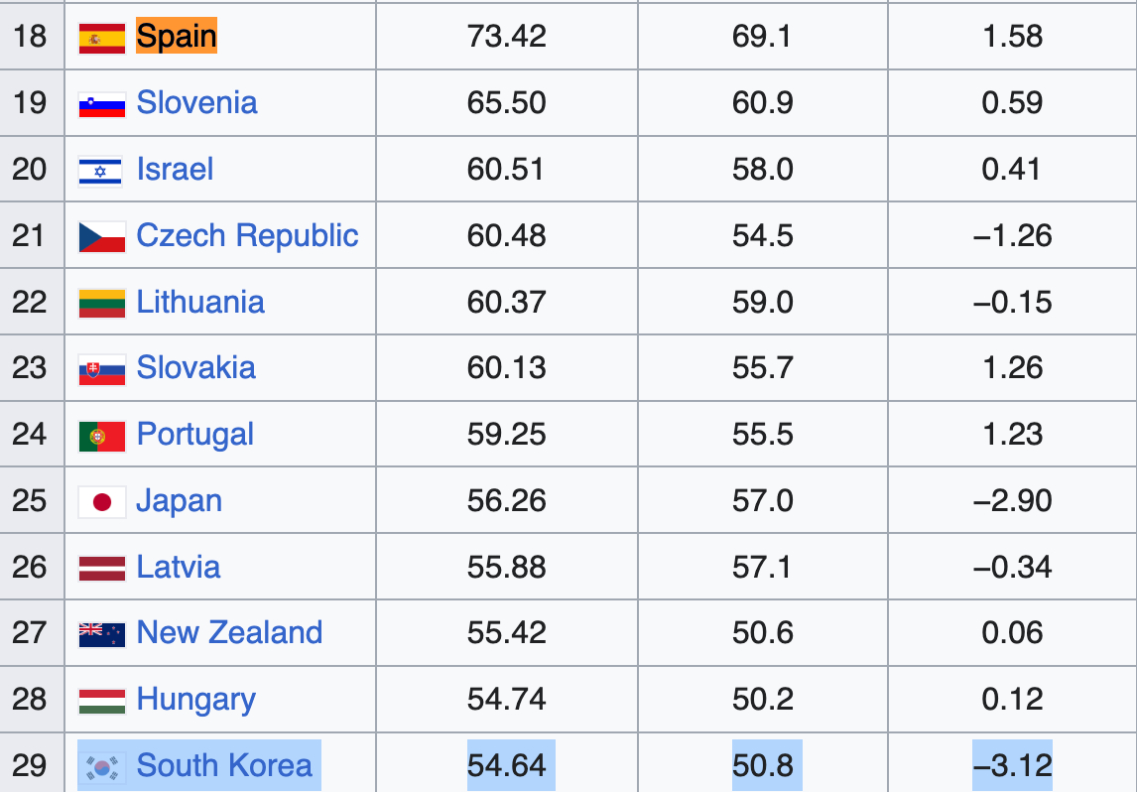Go to the Latvia link
Viewport: 1137px width, 792px height.
point(179,567)
